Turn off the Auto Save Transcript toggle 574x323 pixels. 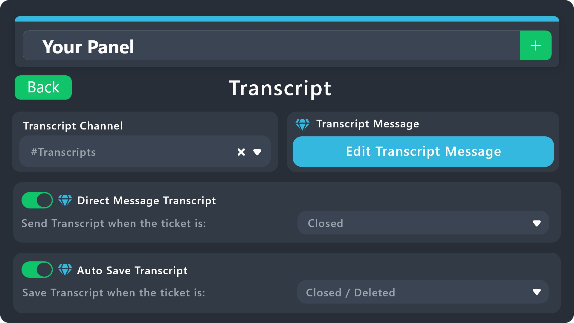point(37,270)
